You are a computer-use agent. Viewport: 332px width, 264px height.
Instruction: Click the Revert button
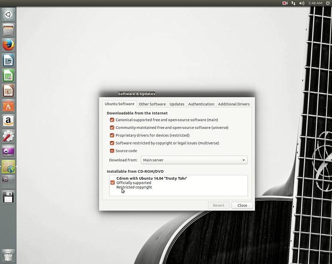pyautogui.click(x=218, y=205)
